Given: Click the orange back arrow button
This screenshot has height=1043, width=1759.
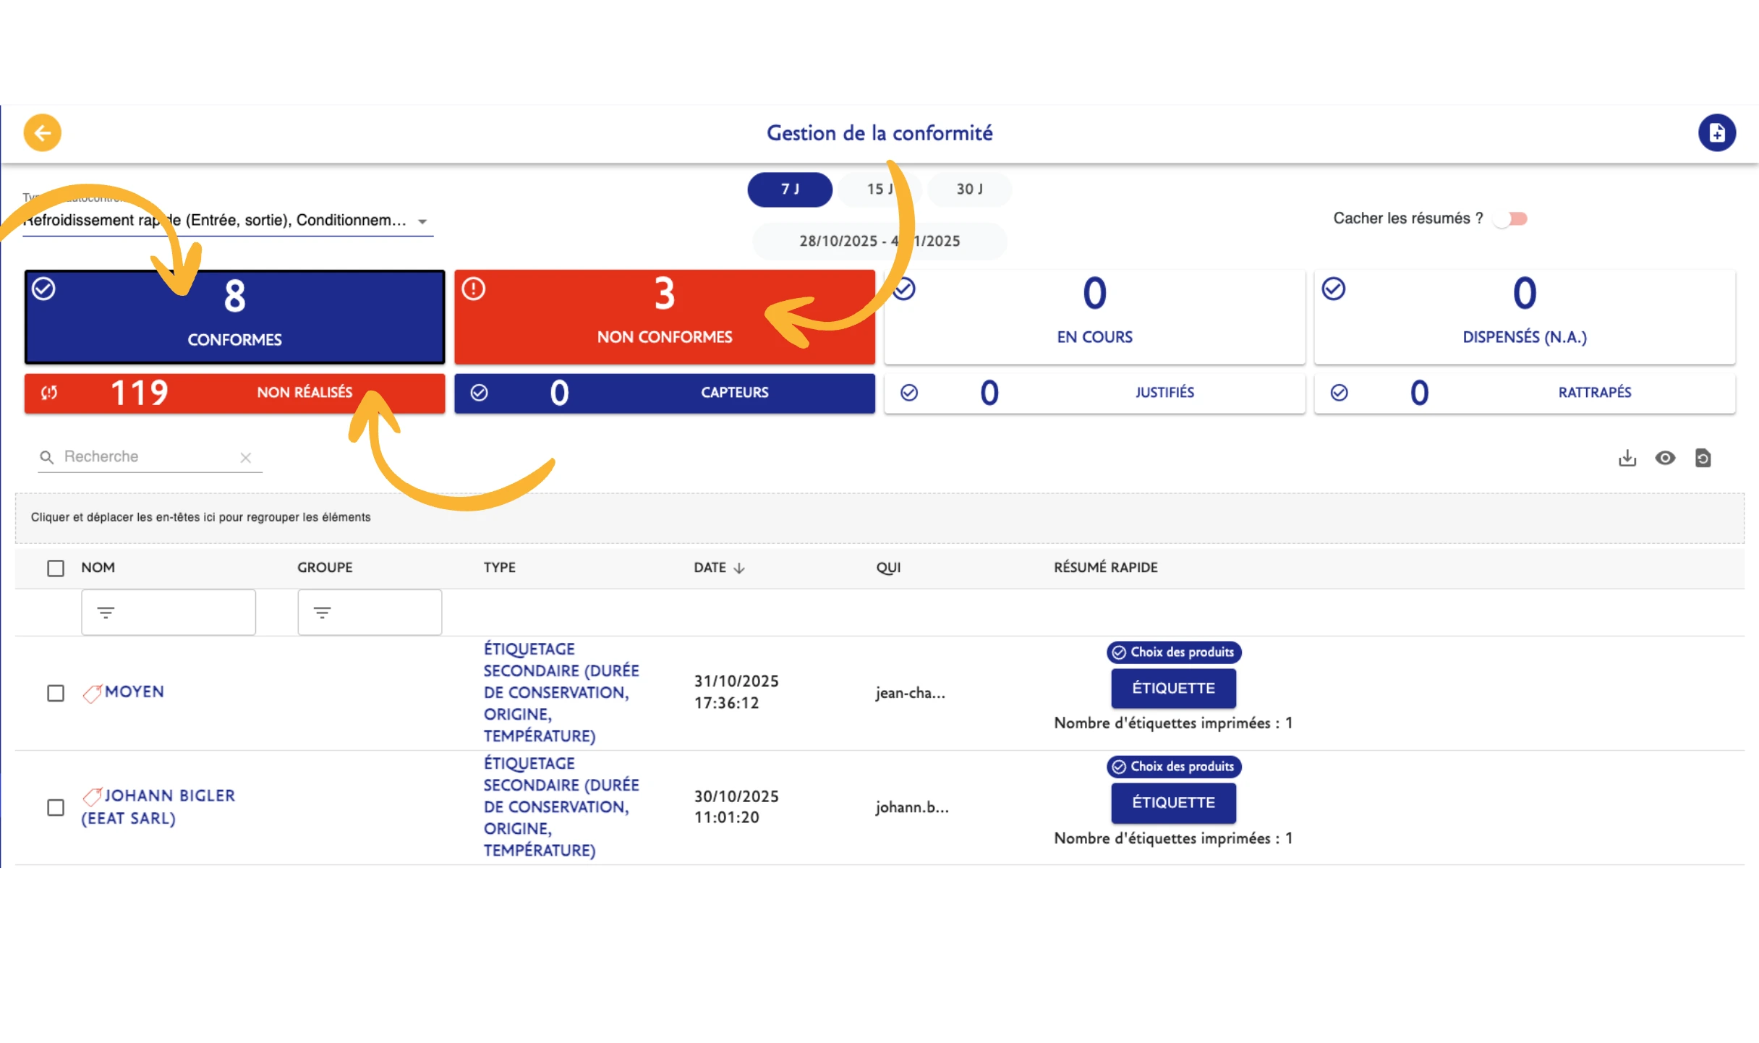Looking at the screenshot, I should (42, 132).
